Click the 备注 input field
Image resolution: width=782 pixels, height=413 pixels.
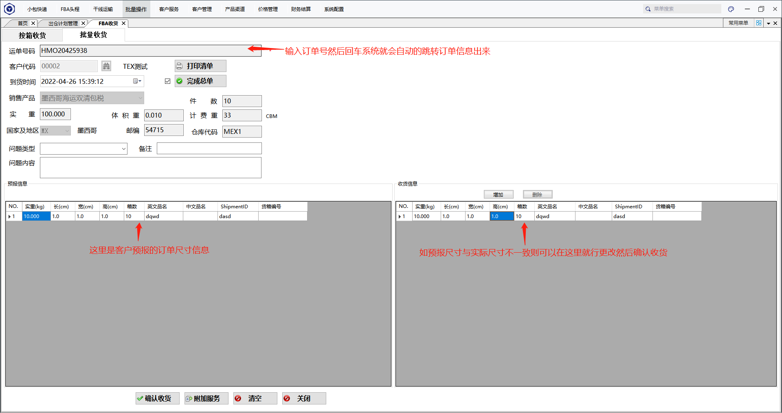(209, 149)
